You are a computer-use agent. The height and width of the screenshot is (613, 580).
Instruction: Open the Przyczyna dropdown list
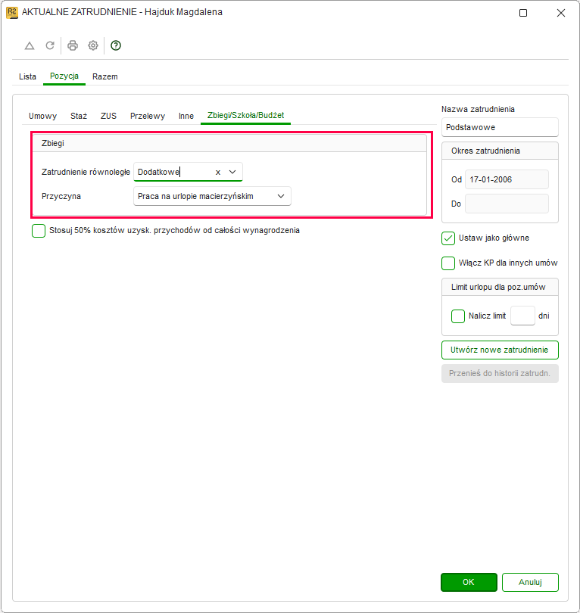pos(281,196)
